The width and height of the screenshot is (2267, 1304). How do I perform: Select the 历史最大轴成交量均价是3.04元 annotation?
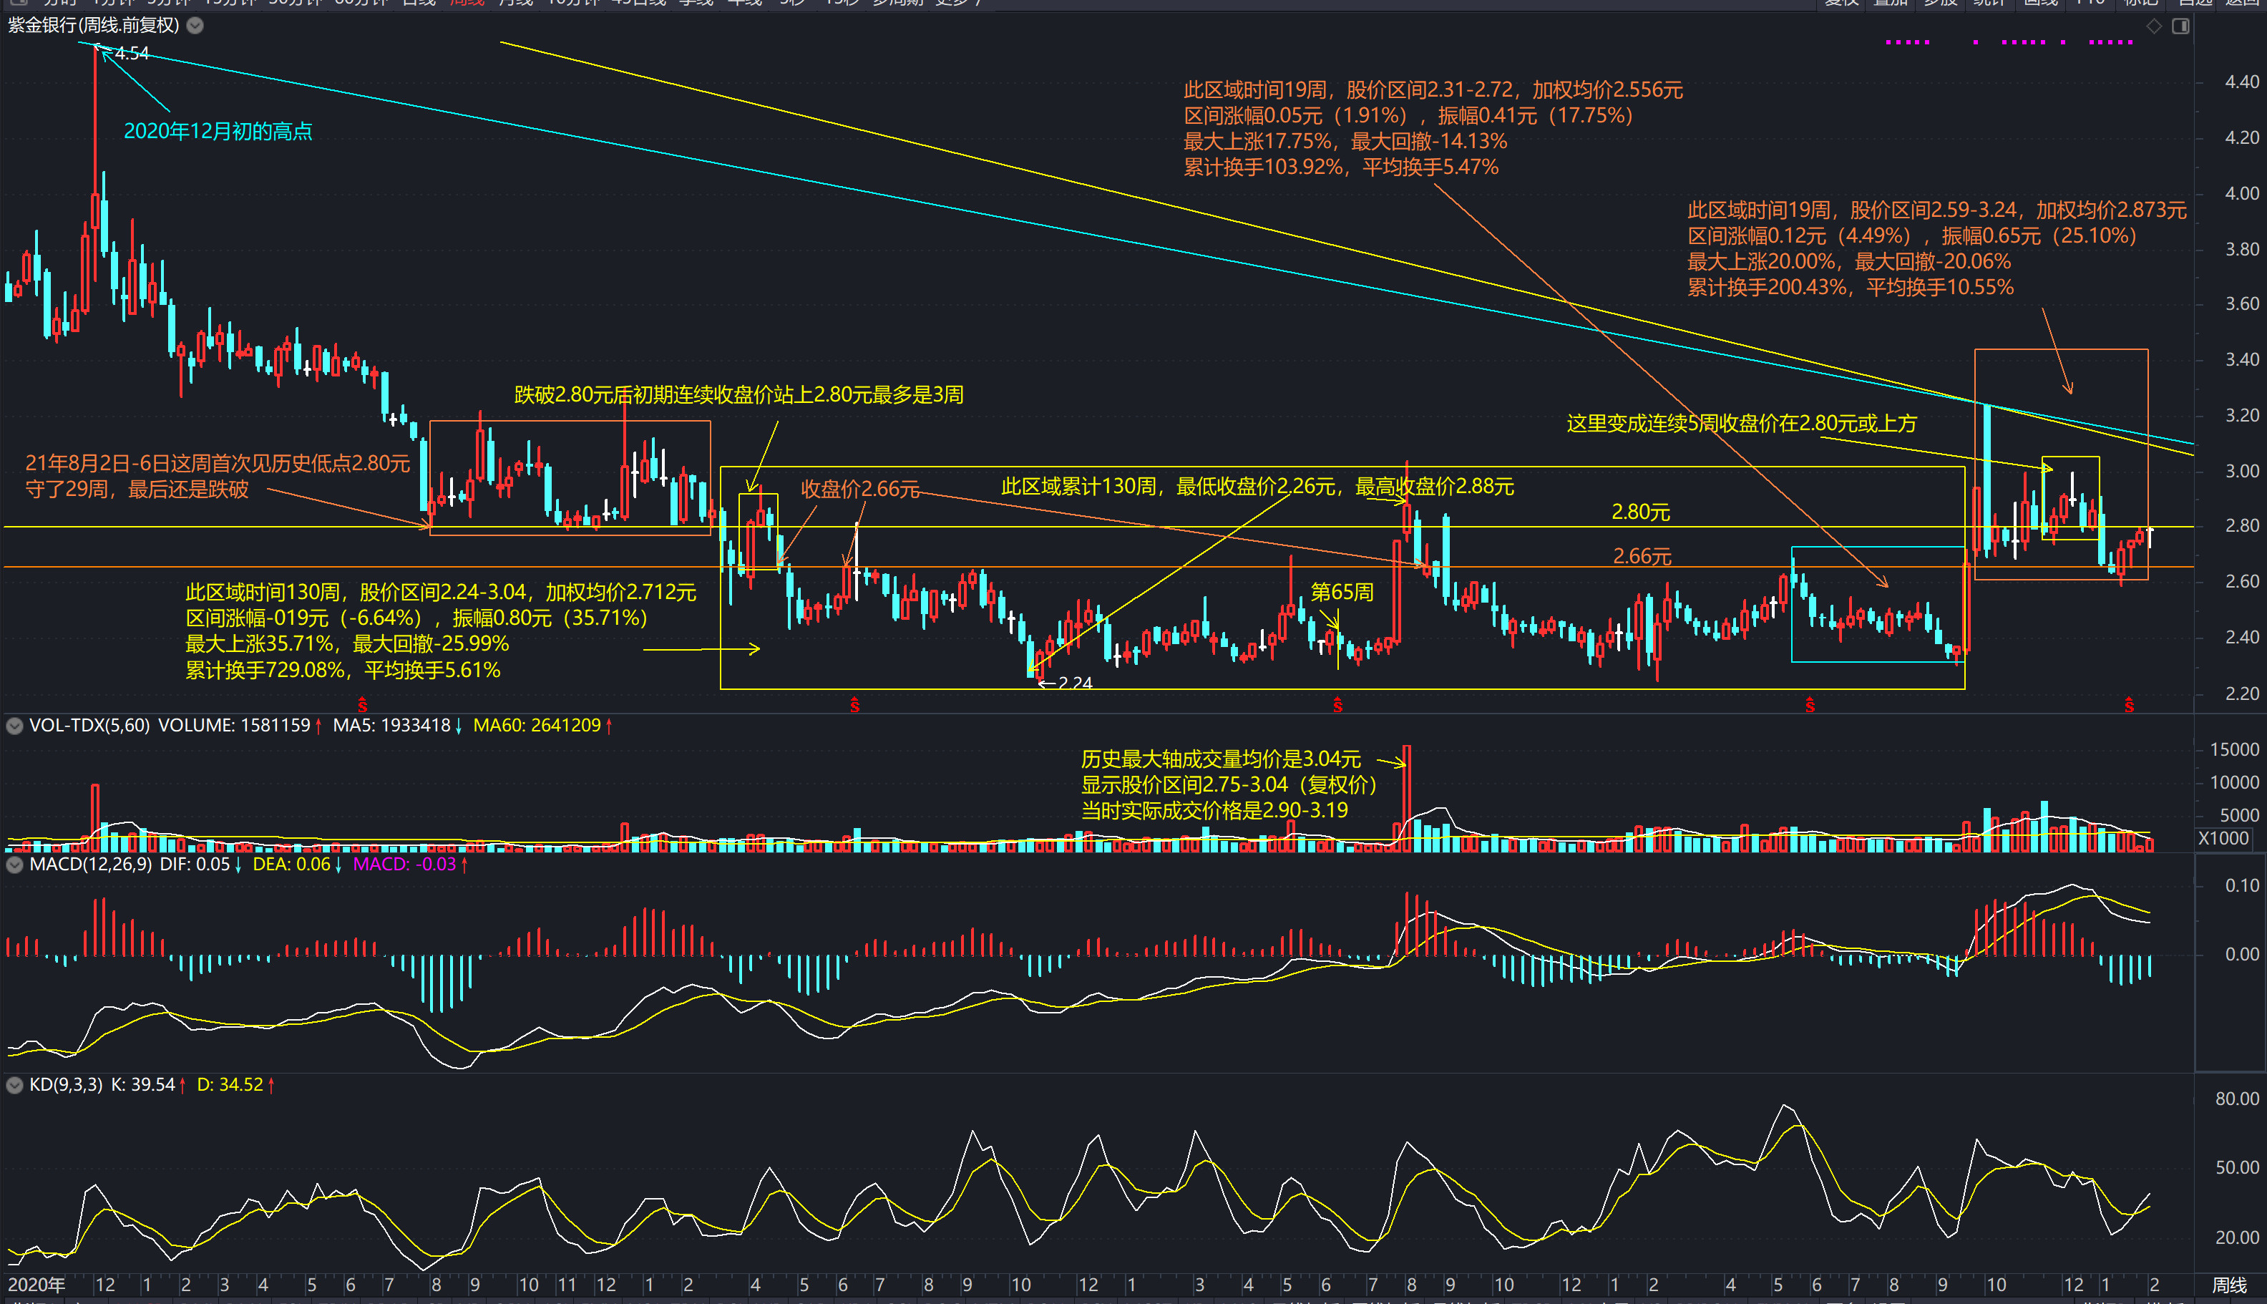pos(1220,759)
